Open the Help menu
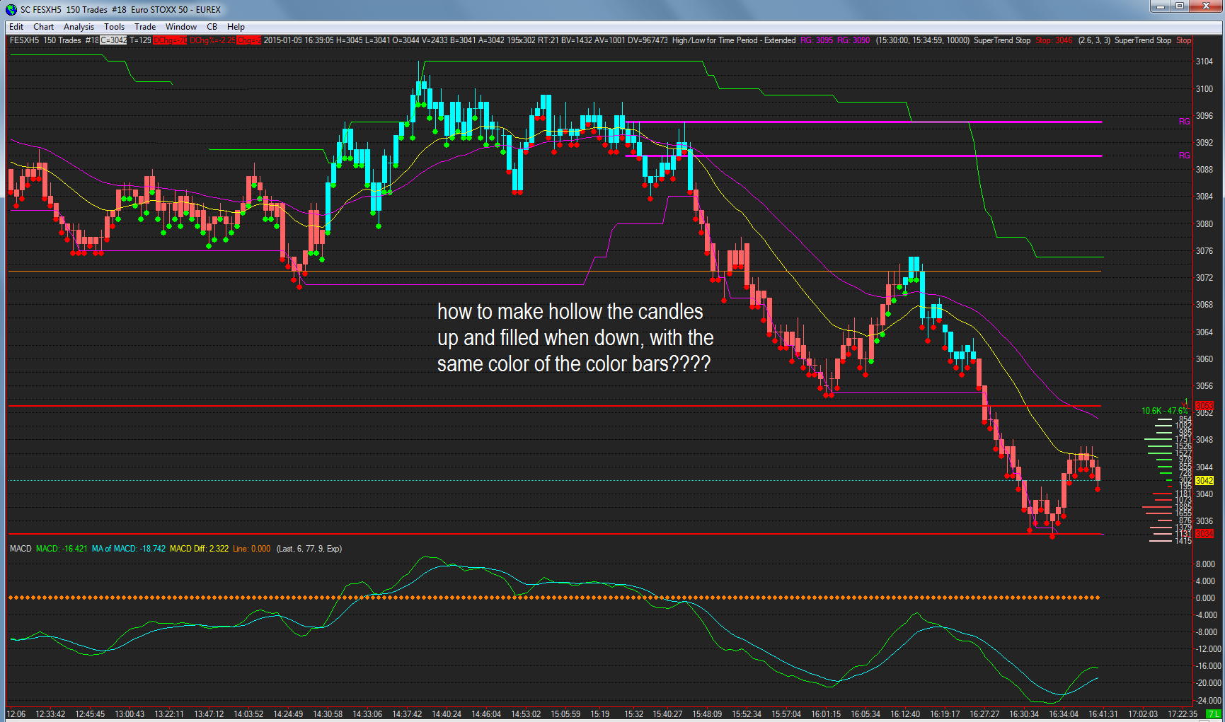Image resolution: width=1225 pixels, height=722 pixels. point(236,27)
